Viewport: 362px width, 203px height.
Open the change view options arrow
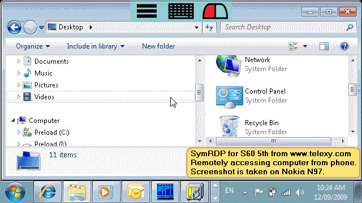tap(305, 46)
